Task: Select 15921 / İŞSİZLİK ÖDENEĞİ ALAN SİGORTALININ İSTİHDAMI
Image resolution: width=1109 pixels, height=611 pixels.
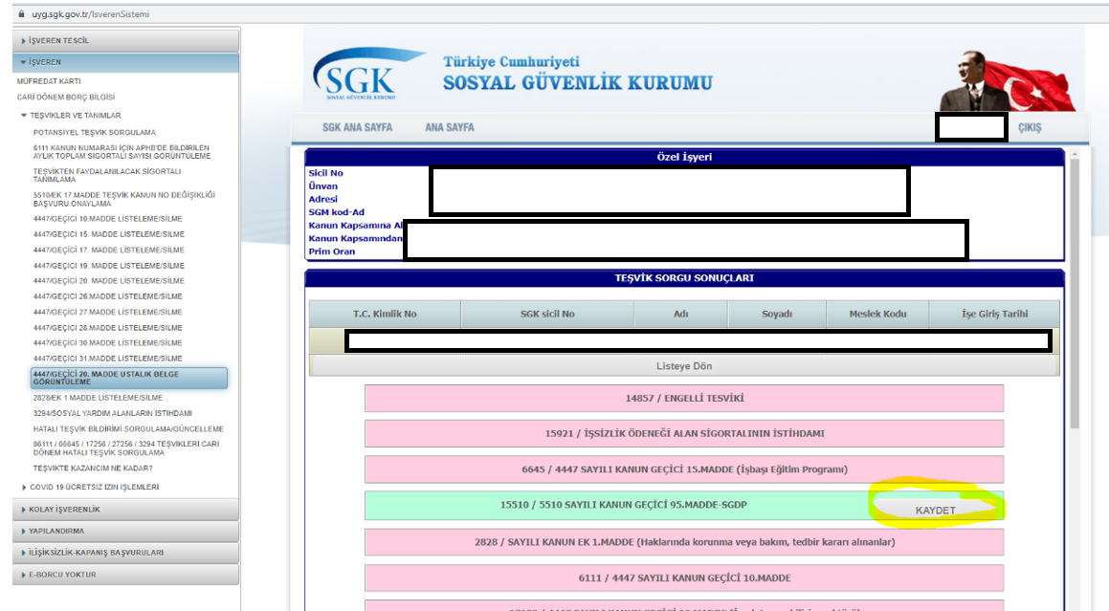Action: point(684,433)
